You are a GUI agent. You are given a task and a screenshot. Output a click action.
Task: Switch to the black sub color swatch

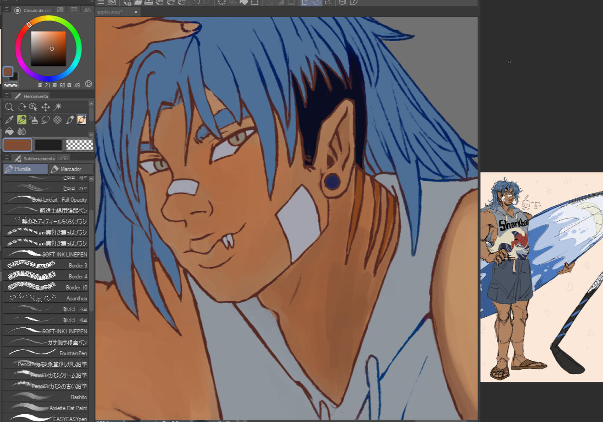49,145
